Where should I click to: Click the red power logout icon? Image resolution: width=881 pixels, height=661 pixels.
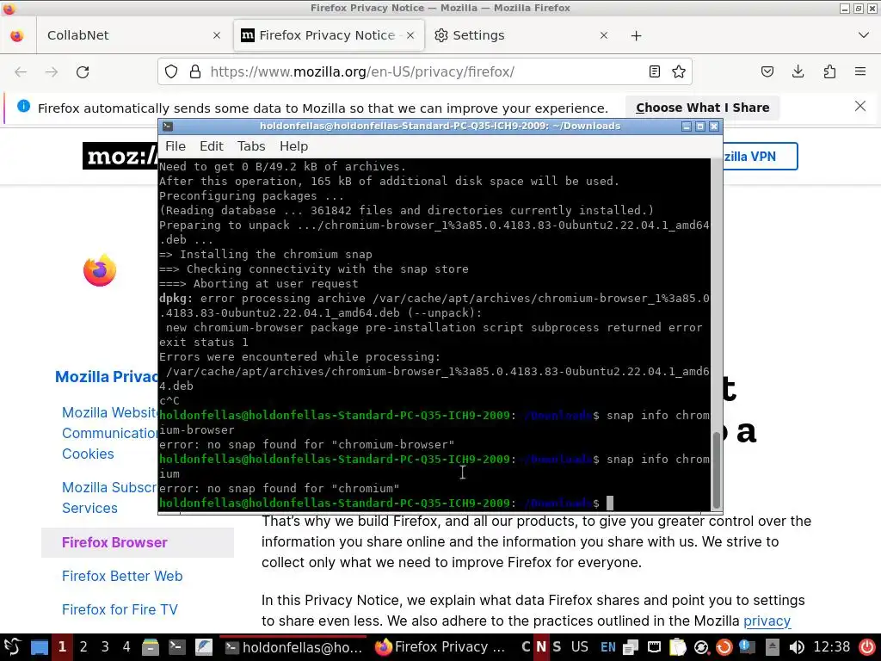coord(867,647)
